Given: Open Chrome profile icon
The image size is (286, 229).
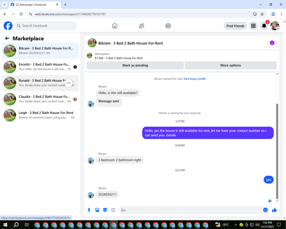Looking at the screenshot, I should point(273,14).
